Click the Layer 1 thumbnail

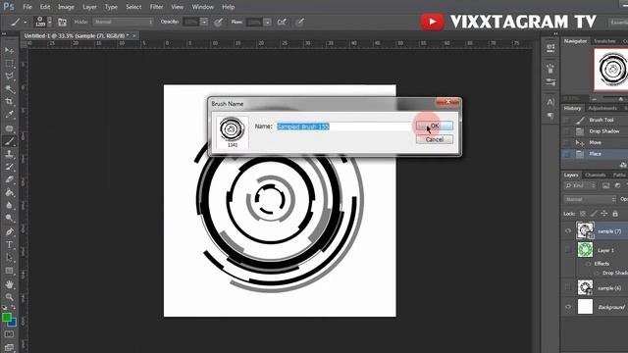[585, 250]
